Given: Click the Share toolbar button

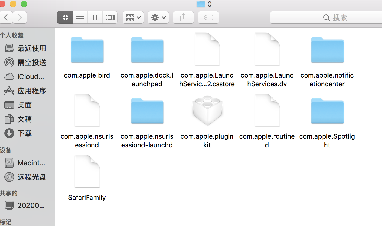Looking at the screenshot, I should [x=183, y=18].
